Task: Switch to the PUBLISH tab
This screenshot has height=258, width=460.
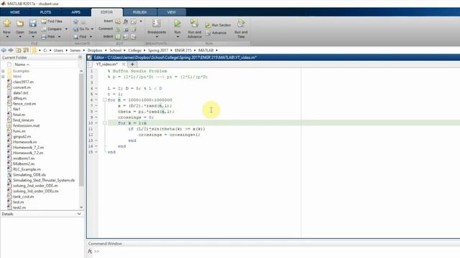Action: click(139, 12)
